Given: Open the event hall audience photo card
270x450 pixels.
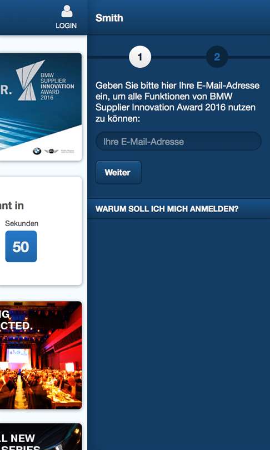Looking at the screenshot, I should (x=41, y=355).
